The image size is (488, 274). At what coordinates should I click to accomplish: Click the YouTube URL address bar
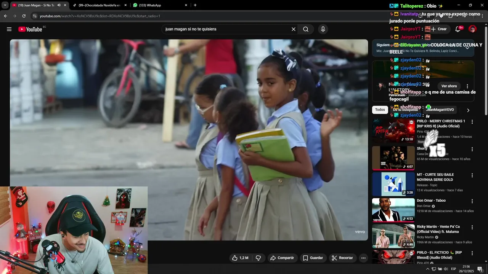100,16
